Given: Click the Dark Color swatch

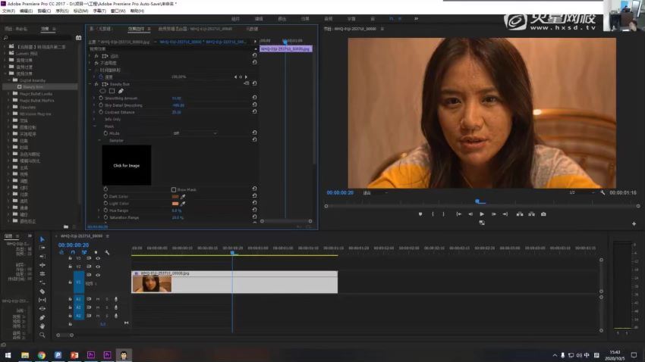Looking at the screenshot, I should tap(175, 197).
